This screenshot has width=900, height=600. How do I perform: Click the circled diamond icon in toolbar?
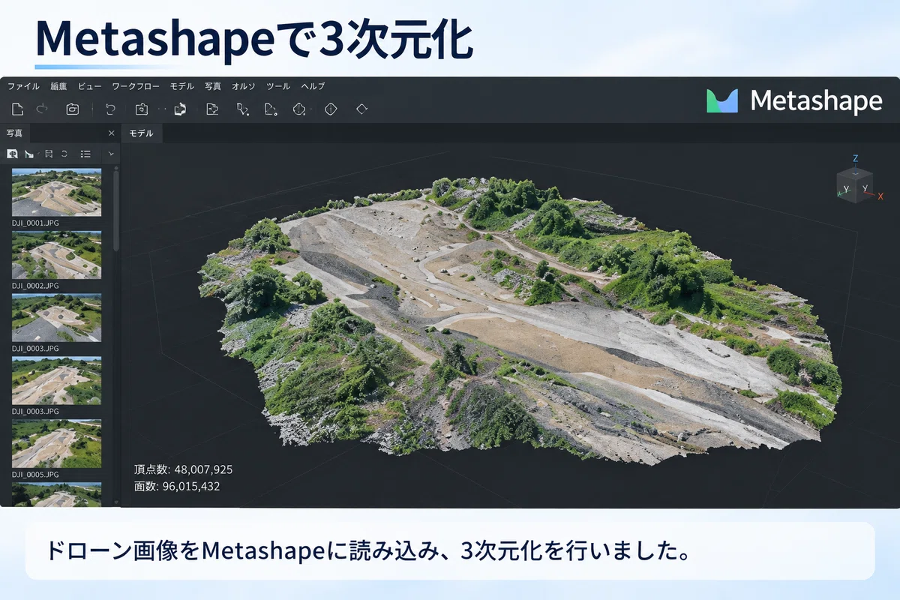[330, 109]
